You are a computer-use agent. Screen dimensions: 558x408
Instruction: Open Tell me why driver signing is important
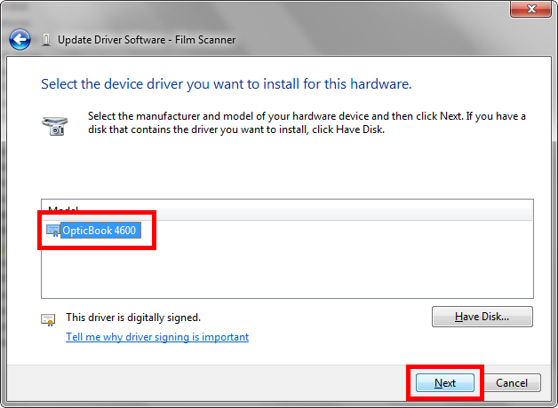pyautogui.click(x=157, y=337)
